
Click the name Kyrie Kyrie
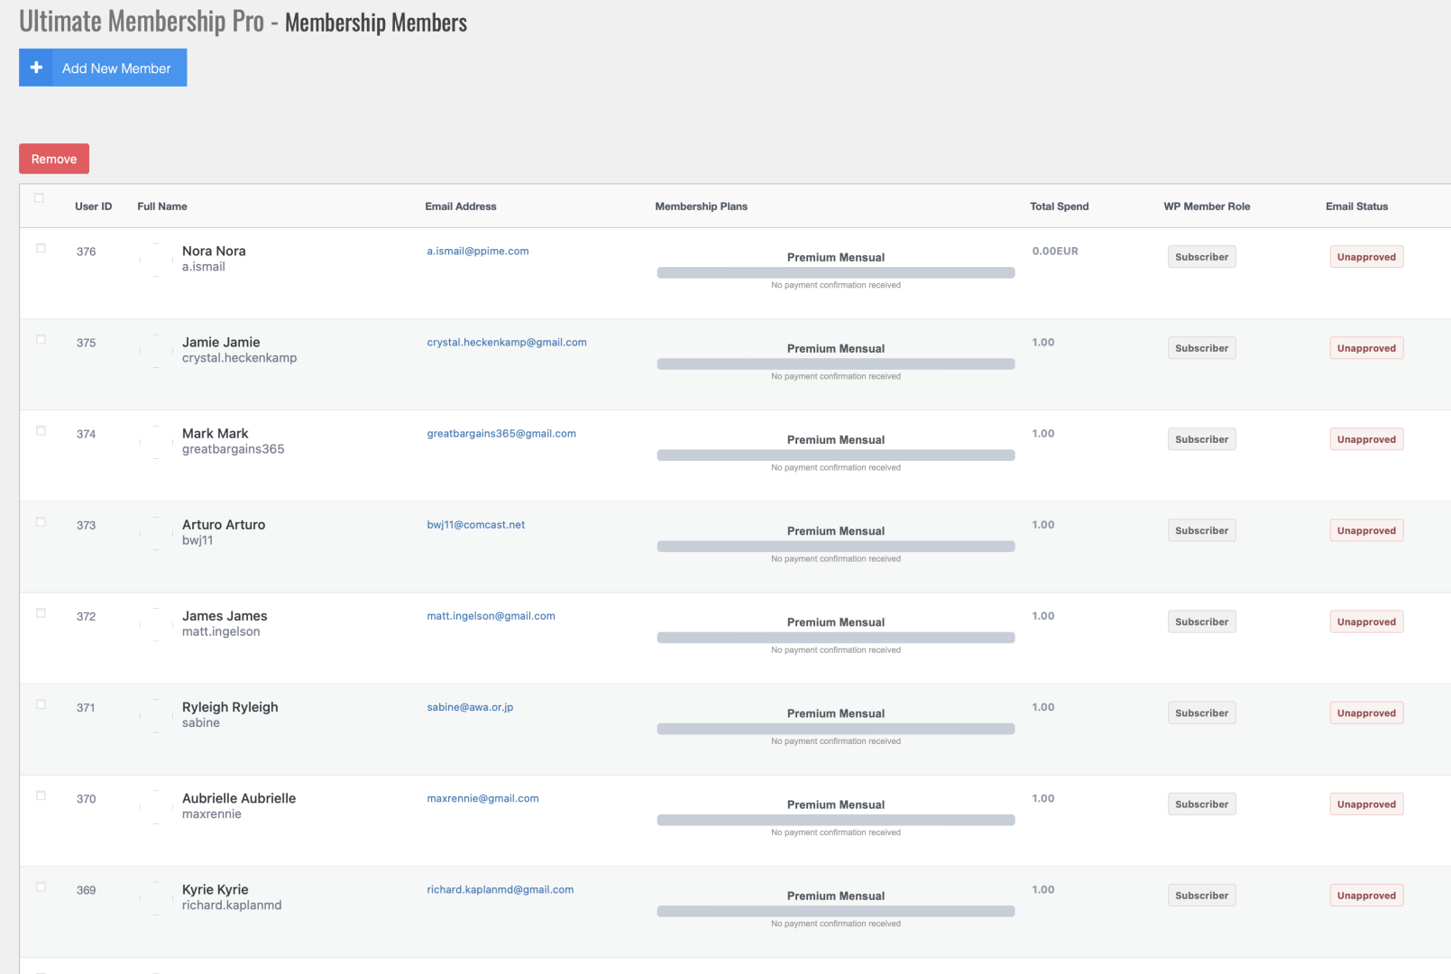(x=215, y=889)
